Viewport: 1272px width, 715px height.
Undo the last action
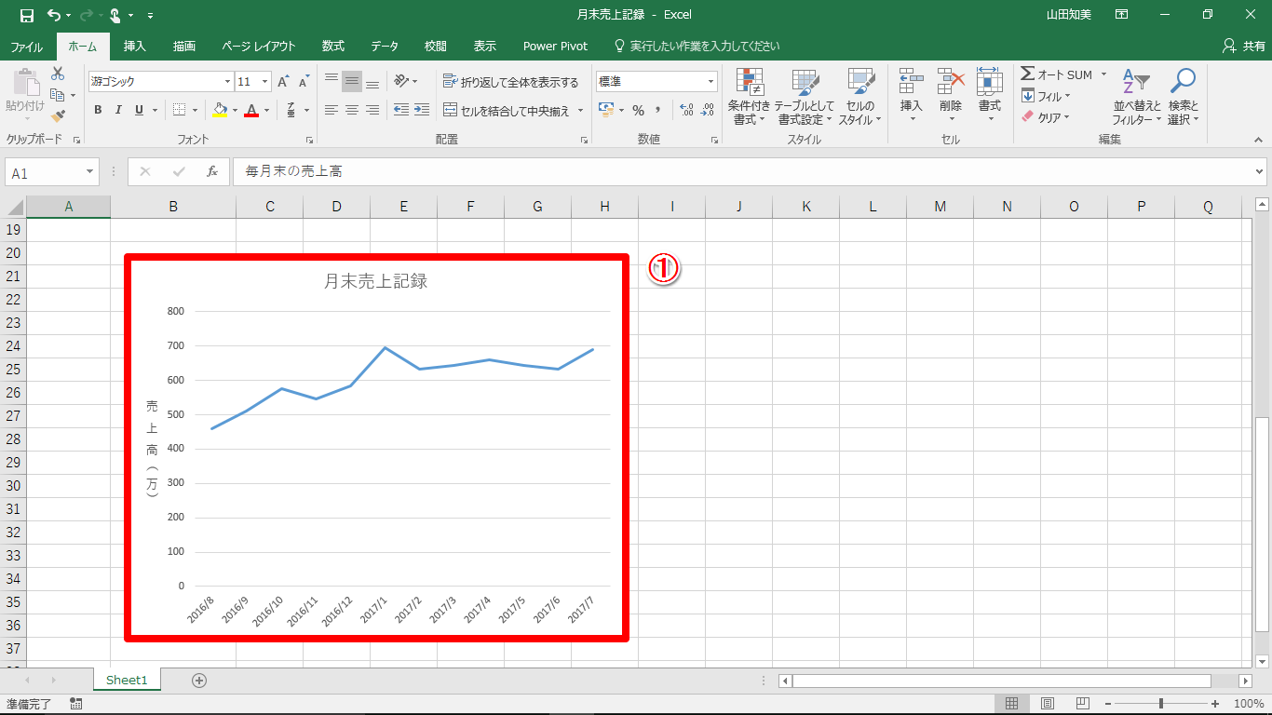(54, 15)
